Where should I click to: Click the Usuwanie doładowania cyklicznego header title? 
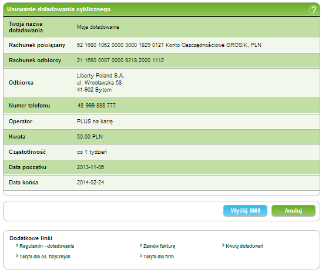(x=59, y=9)
